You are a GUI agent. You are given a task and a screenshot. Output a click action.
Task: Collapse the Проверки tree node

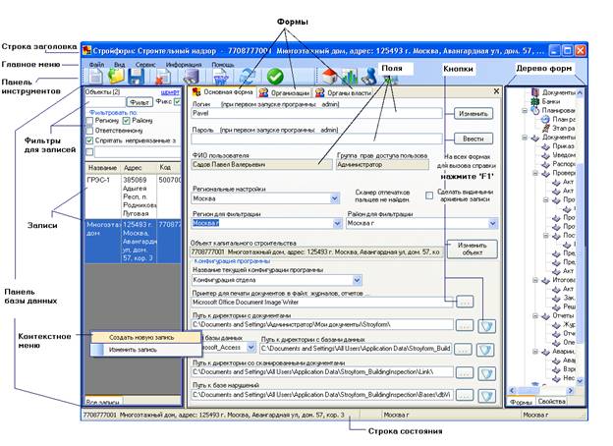coord(535,173)
